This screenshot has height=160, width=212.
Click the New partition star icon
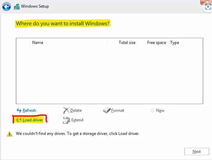[x=152, y=110]
